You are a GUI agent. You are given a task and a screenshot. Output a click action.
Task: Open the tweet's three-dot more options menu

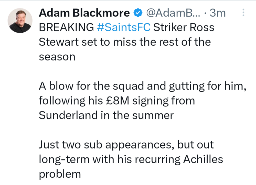[243, 13]
